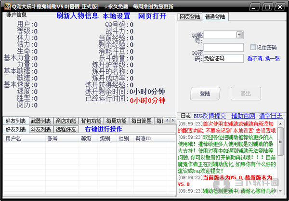Click 网页打开 link
Screen dimensions: 289x201
pyautogui.click(x=152, y=16)
